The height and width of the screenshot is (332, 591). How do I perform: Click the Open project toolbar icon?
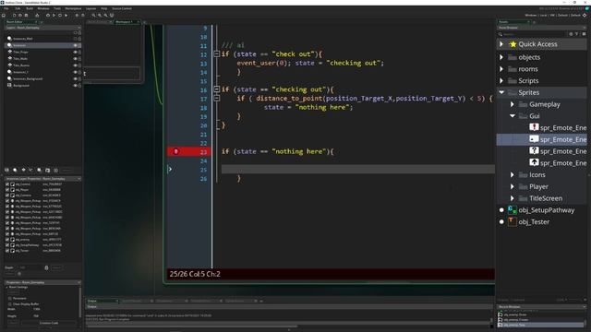pos(20,16)
